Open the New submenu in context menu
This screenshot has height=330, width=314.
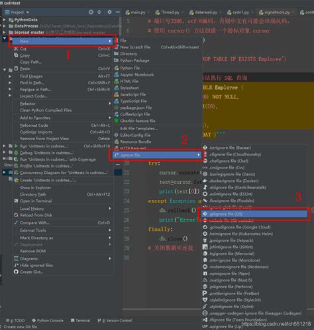pyautogui.click(x=62, y=41)
